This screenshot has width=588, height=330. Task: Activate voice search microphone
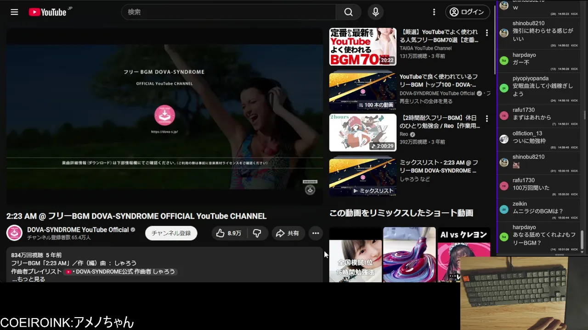coord(375,12)
